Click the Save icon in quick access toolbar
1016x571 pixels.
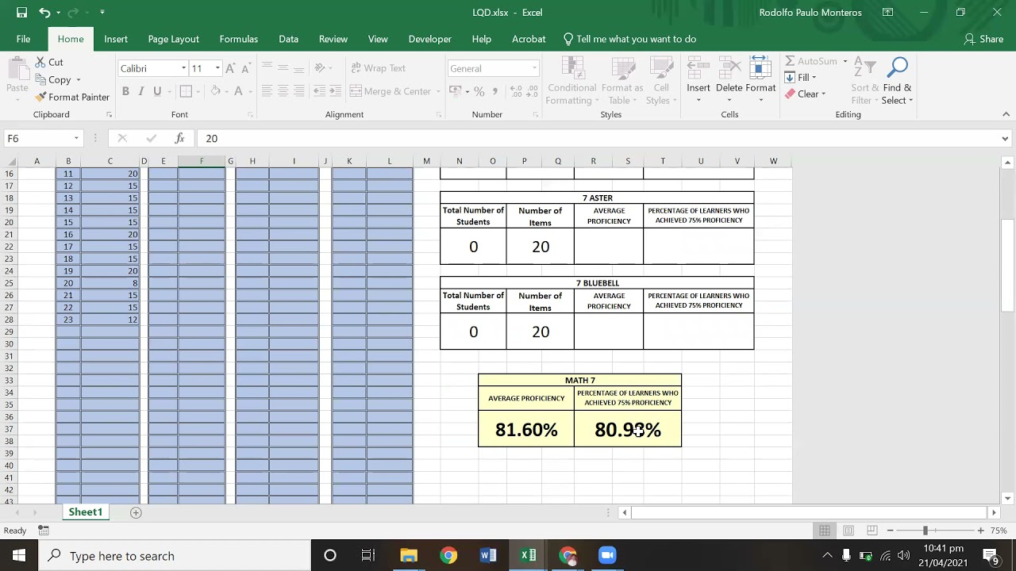[x=21, y=13]
